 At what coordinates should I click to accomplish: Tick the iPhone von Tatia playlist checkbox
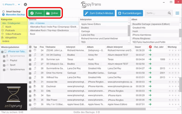[x=2, y=52]
